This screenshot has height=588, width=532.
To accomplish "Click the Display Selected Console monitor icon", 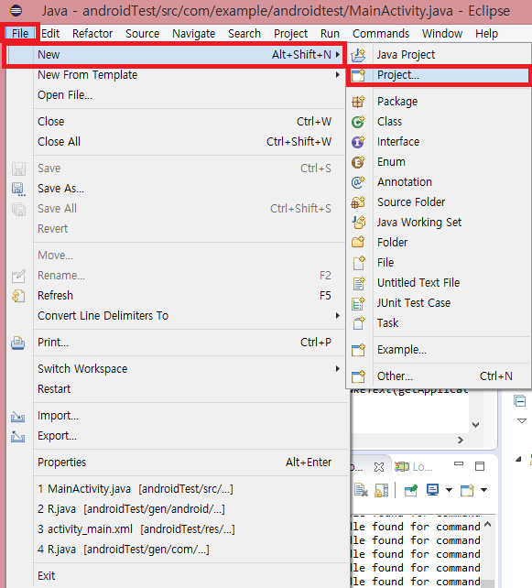I will point(432,490).
